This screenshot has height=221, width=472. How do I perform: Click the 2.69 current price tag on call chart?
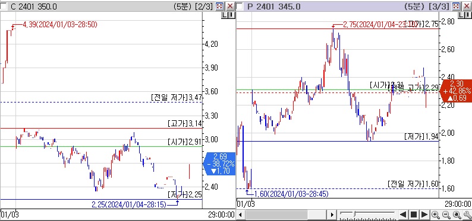click(x=220, y=164)
